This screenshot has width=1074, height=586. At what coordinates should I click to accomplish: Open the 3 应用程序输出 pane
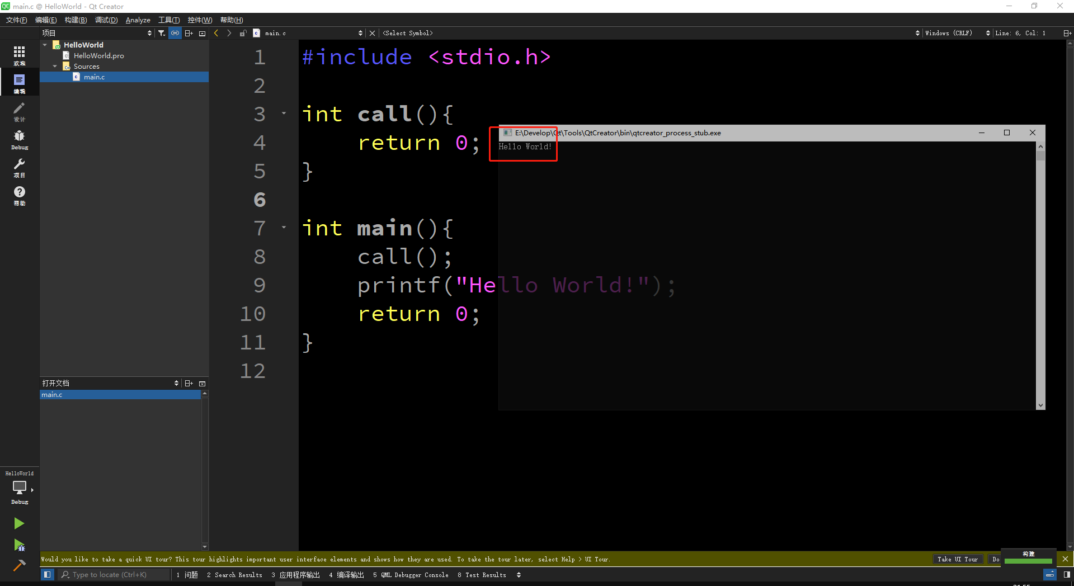click(x=296, y=574)
